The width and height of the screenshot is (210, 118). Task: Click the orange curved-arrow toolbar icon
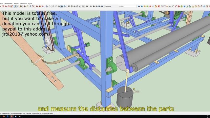(156, 6)
